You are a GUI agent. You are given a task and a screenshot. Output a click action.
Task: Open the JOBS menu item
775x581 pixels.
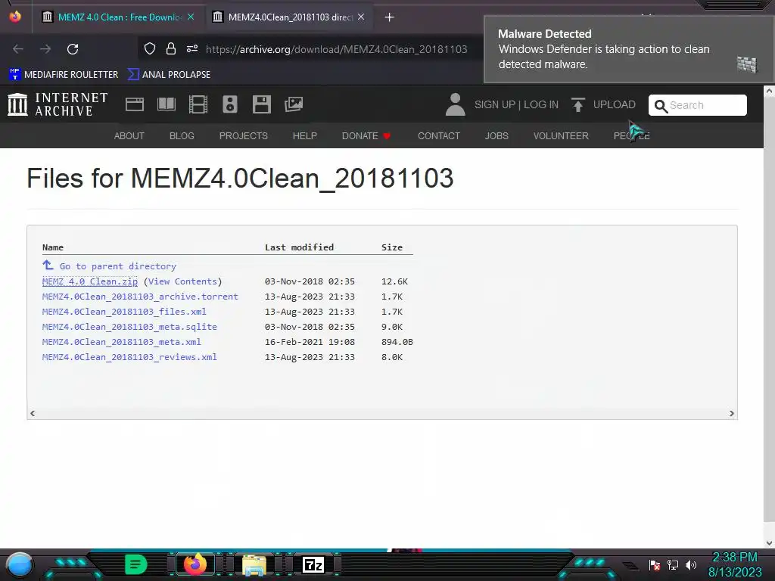pyautogui.click(x=496, y=136)
